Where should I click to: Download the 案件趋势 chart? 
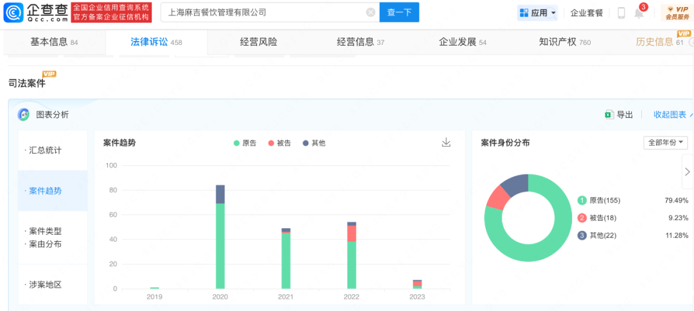point(446,142)
